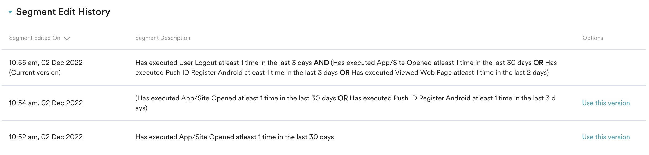Click the 10:52 am App/Site Opened description

pyautogui.click(x=234, y=137)
